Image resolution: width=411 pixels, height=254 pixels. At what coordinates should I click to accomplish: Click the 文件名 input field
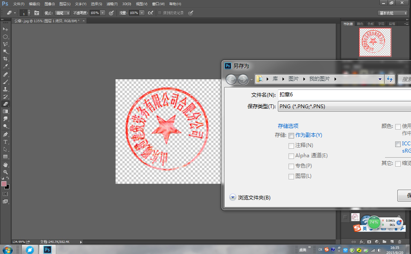pos(344,94)
